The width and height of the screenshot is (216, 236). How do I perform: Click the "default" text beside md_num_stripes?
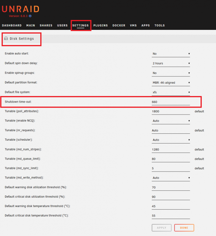pos(199,149)
